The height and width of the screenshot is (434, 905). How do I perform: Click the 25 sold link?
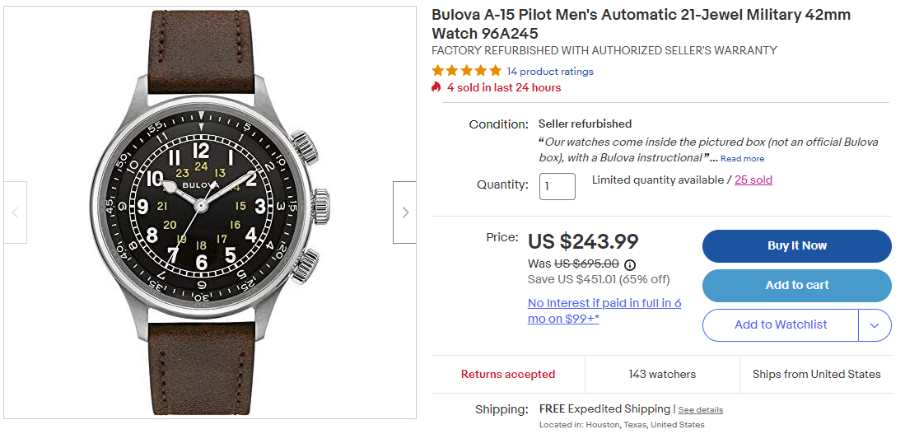pos(753,180)
